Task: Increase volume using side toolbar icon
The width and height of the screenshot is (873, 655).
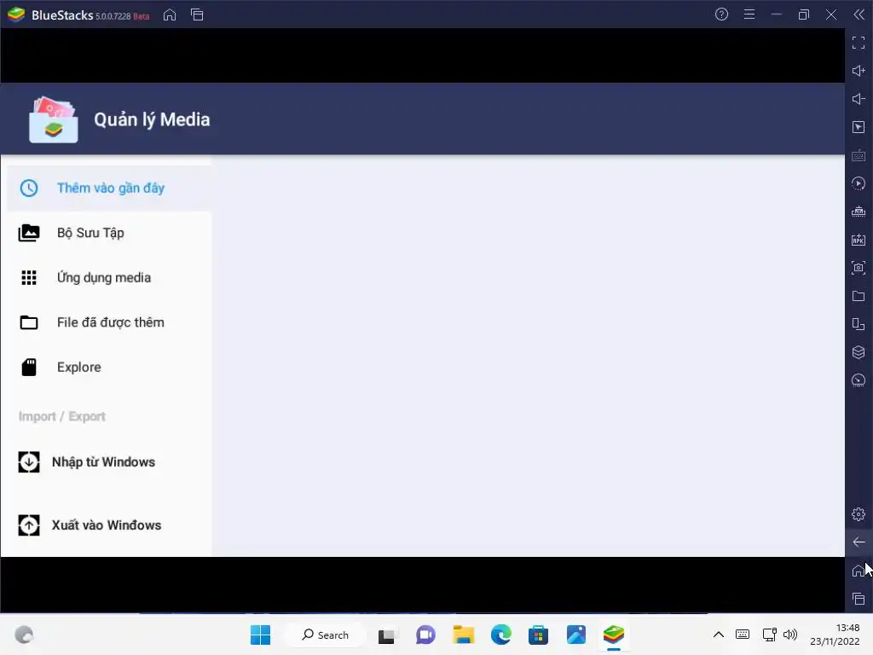Action: (x=859, y=71)
